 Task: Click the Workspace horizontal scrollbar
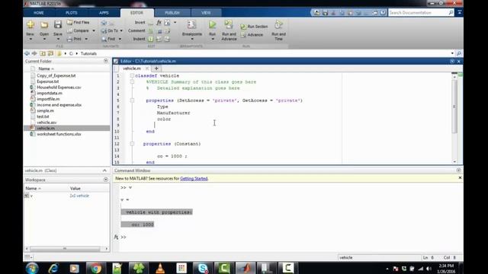tap(65, 249)
